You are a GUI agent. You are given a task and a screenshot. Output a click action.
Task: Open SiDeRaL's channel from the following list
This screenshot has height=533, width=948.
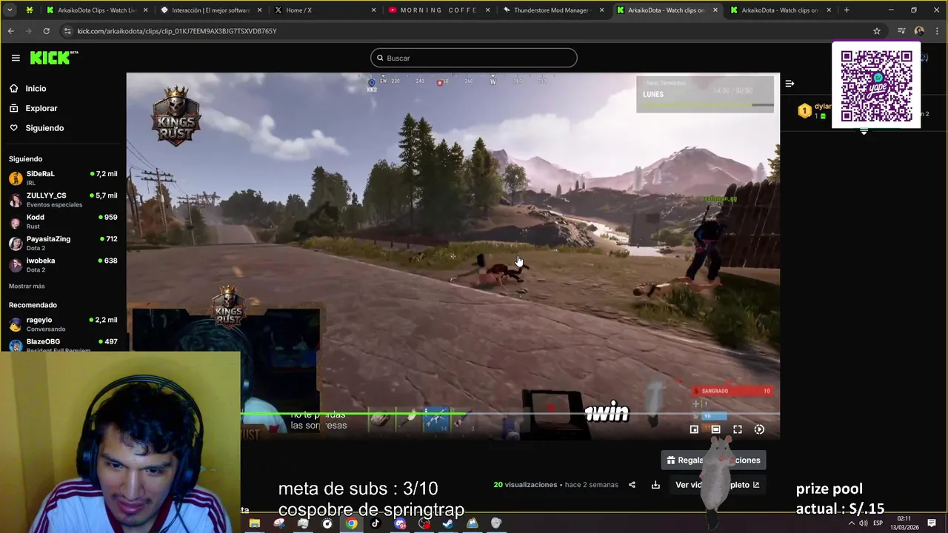63,178
